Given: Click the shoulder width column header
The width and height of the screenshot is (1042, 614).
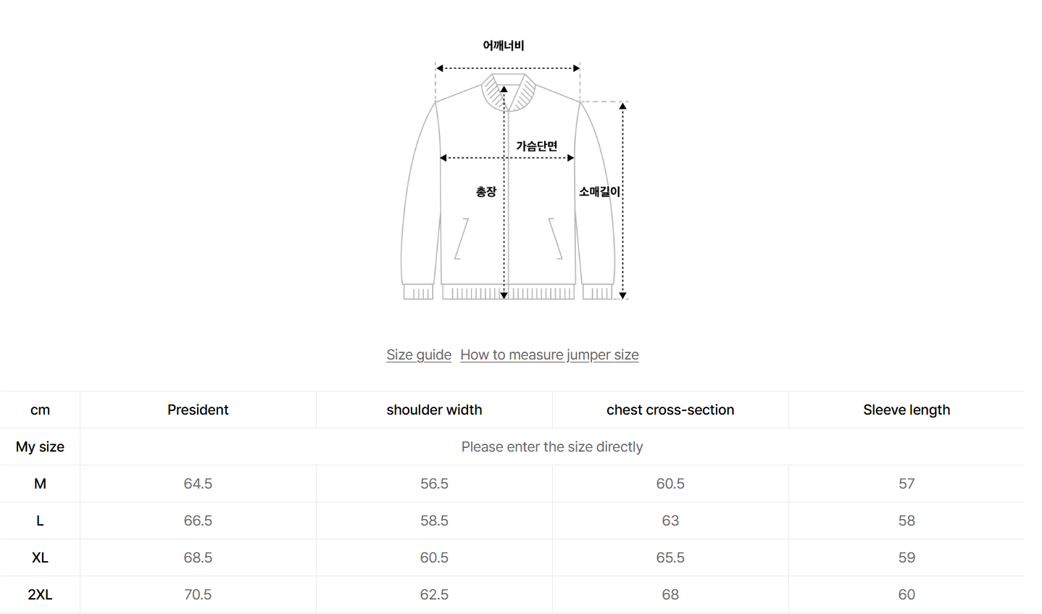Looking at the screenshot, I should coord(434,410).
